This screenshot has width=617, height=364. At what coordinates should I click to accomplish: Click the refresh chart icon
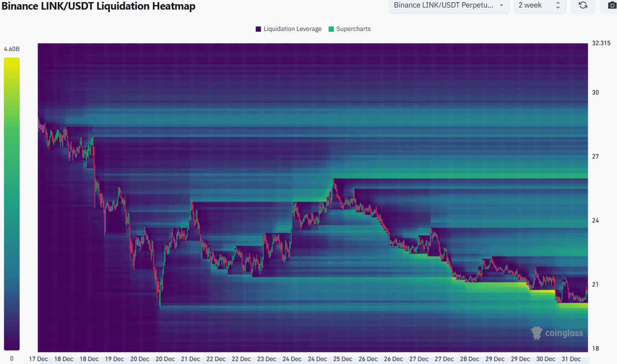(583, 5)
